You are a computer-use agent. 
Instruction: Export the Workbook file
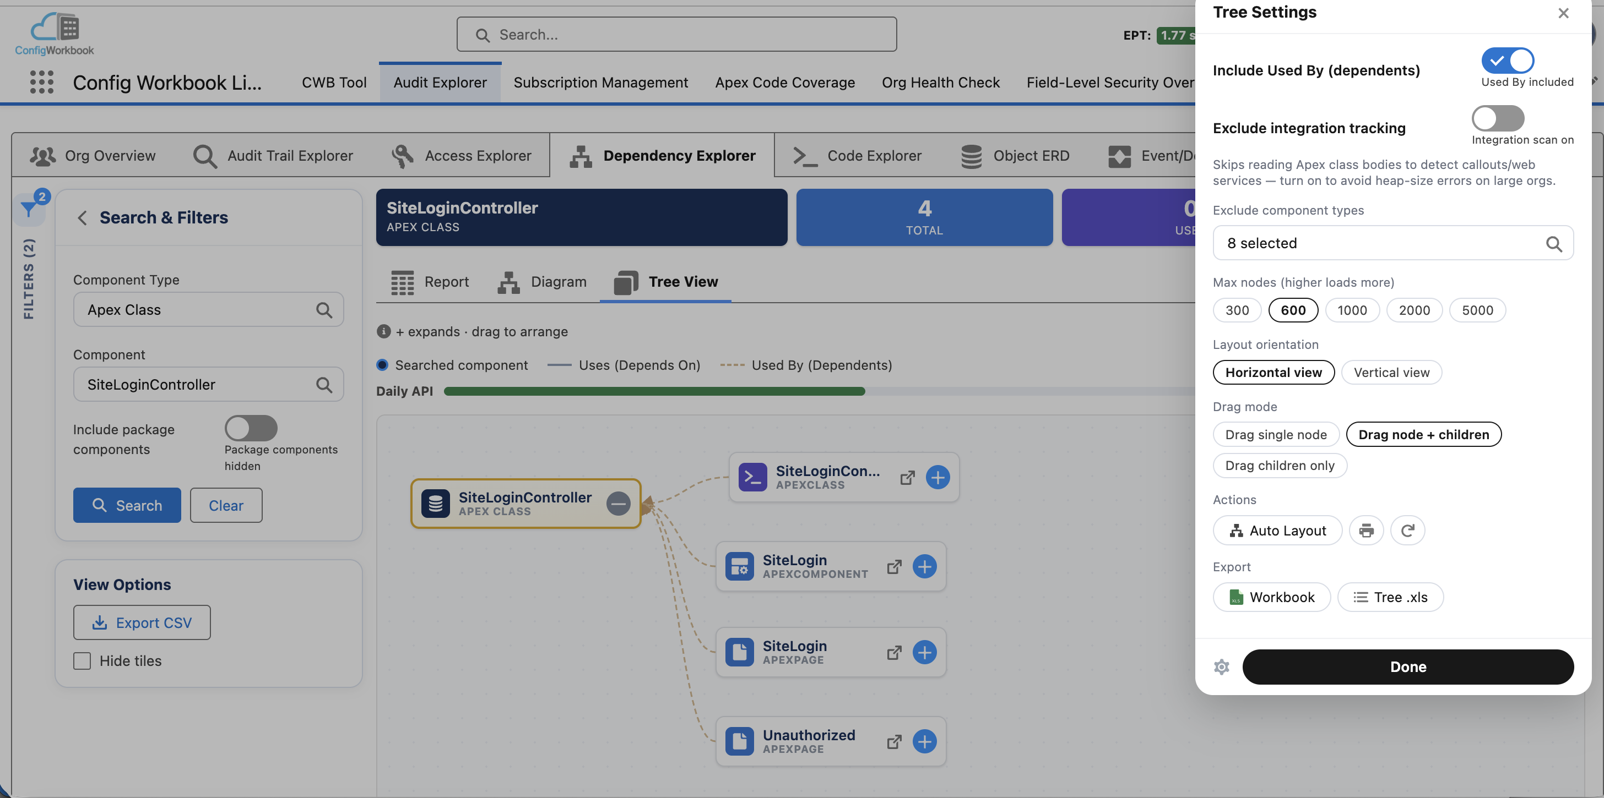tap(1271, 597)
